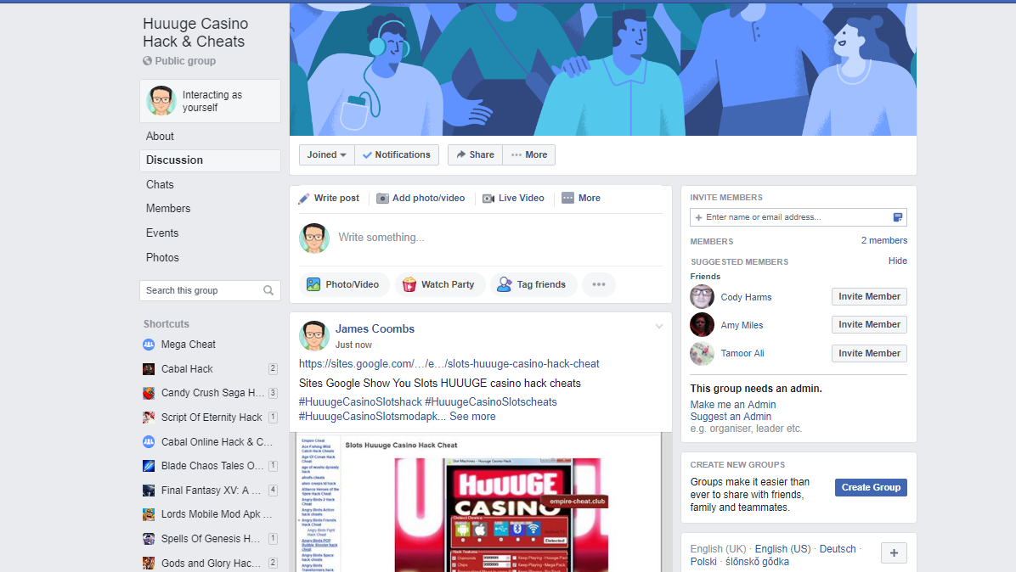Image resolution: width=1016 pixels, height=572 pixels.
Task: Click the Script Of Eternity Hack icon
Action: coord(149,418)
